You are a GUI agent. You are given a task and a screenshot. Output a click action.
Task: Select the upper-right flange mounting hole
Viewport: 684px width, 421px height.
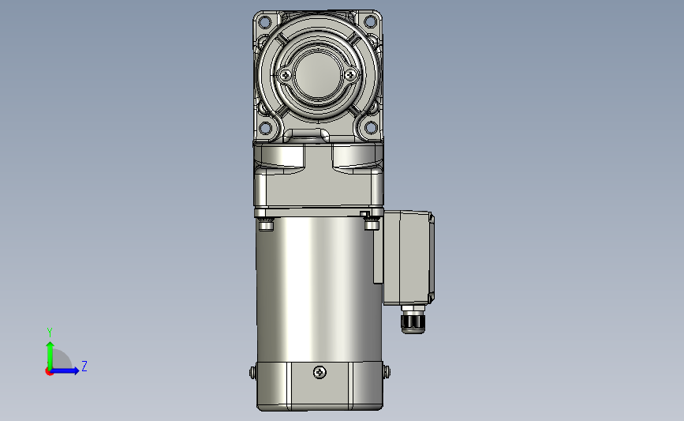coord(371,21)
